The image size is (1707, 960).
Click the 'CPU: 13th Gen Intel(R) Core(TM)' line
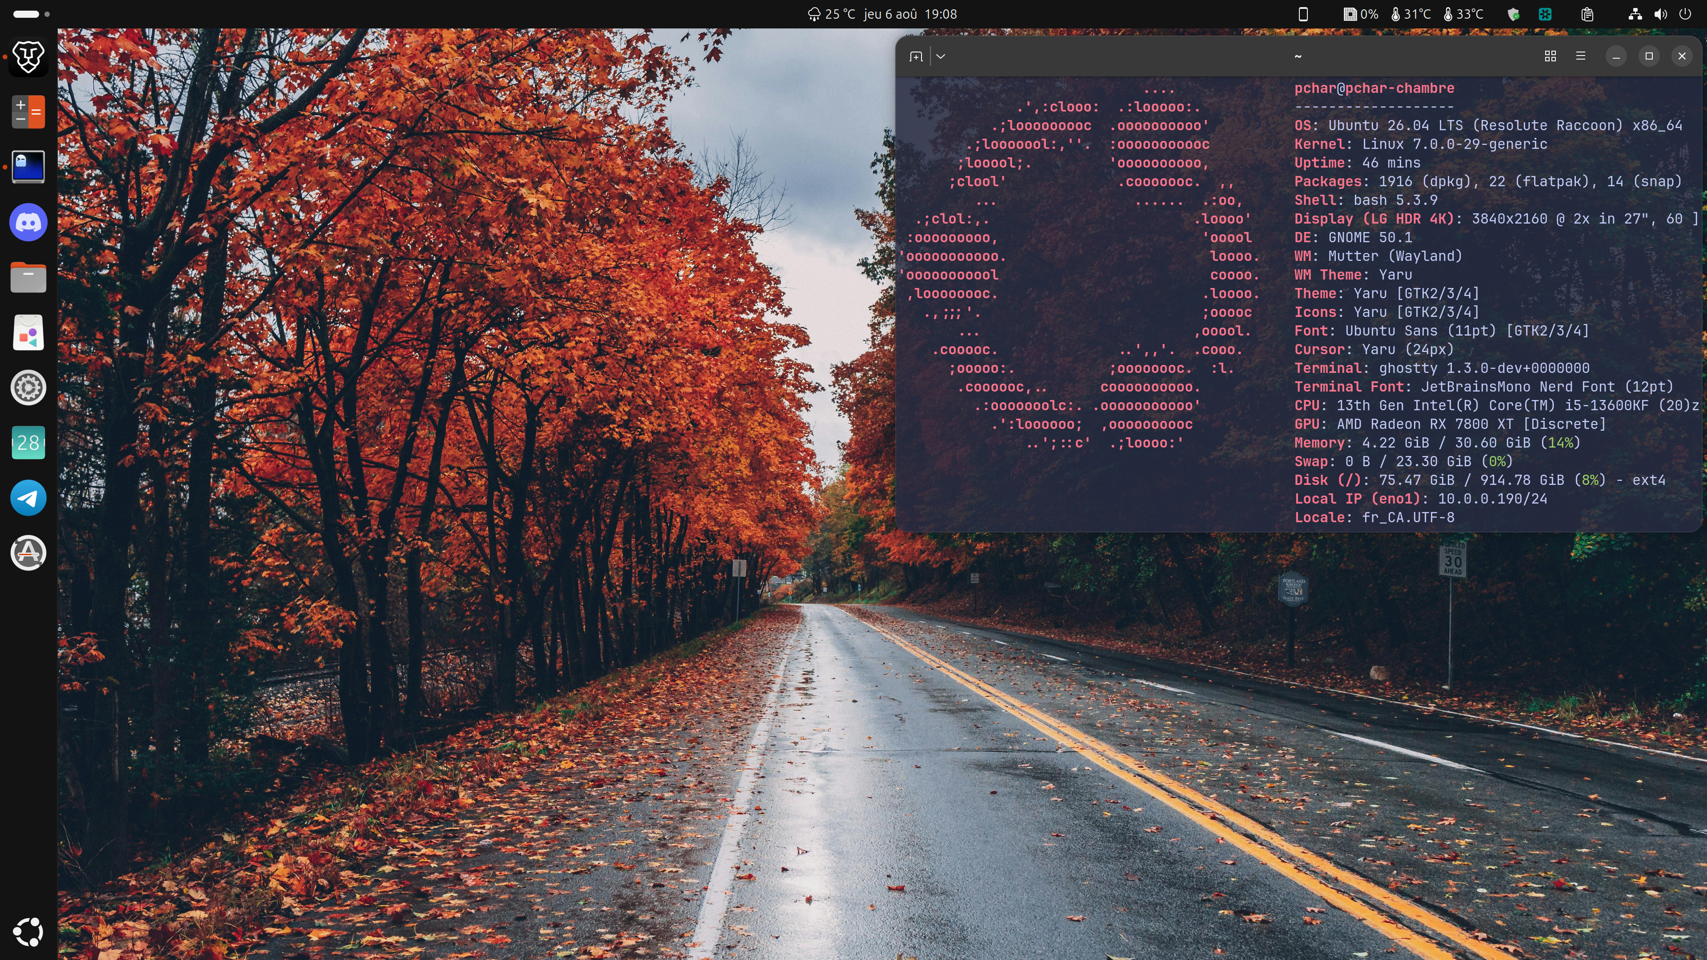coord(1496,405)
